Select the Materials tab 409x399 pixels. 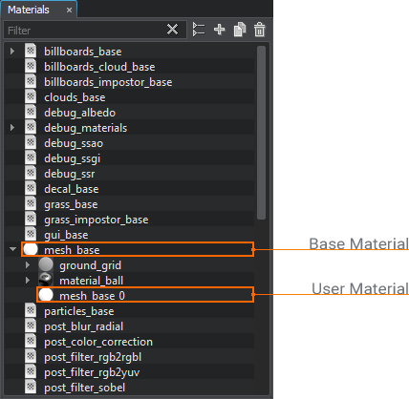tap(29, 10)
